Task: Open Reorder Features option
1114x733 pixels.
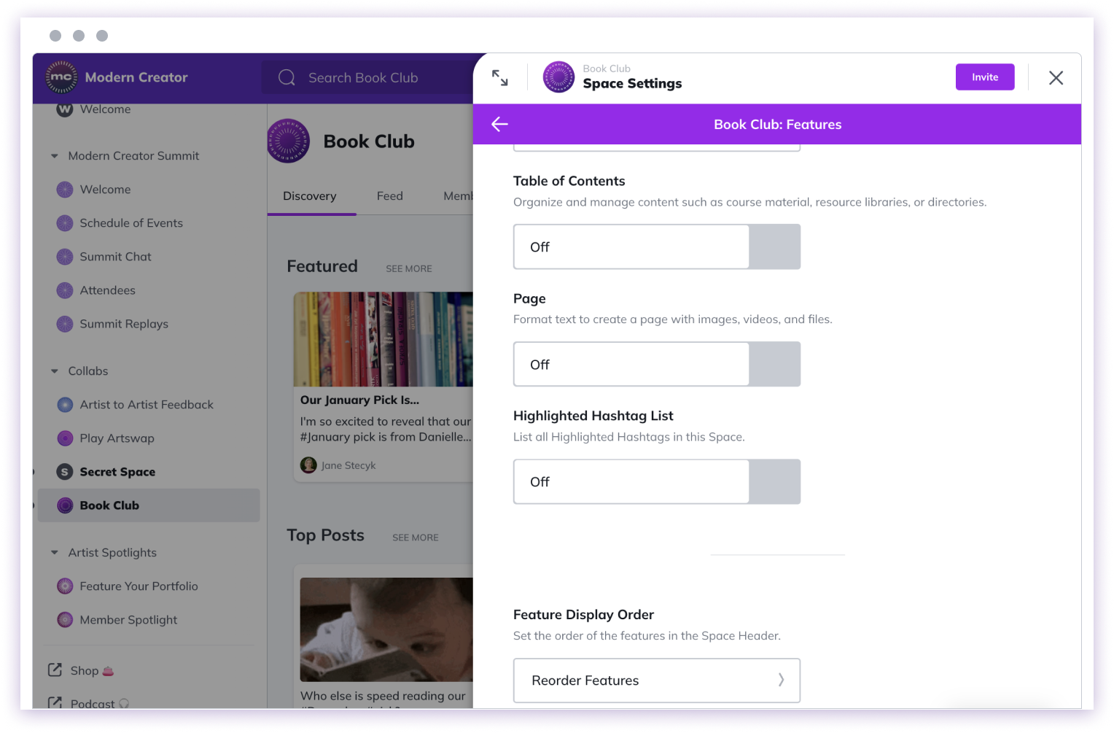Action: click(657, 680)
